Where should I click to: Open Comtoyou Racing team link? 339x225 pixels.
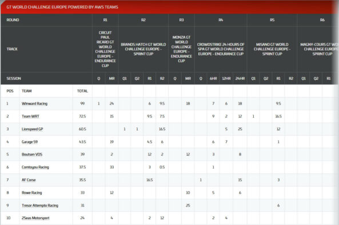(35, 167)
